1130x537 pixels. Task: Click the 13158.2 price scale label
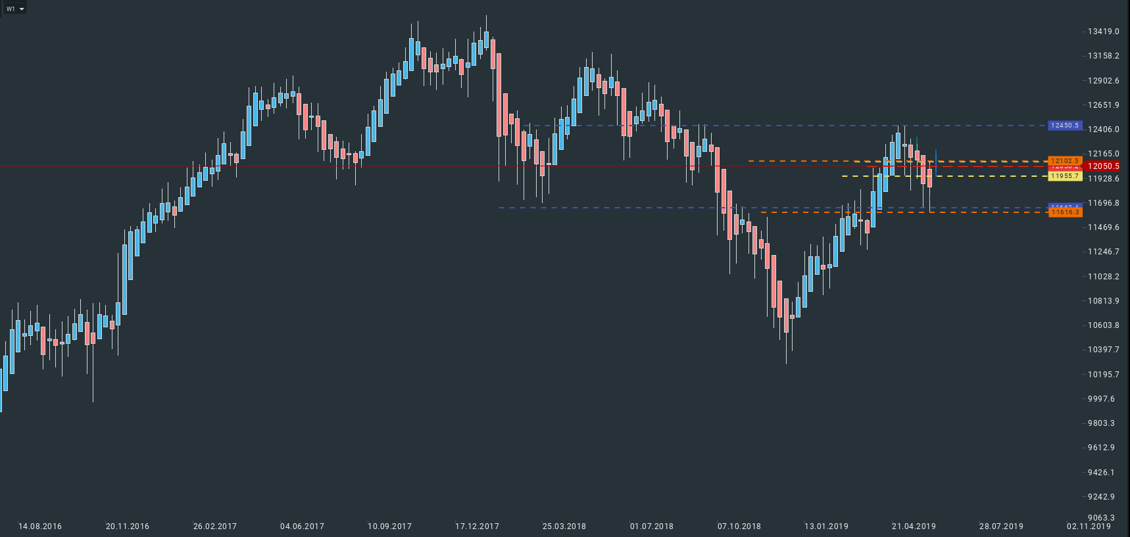pos(1103,56)
